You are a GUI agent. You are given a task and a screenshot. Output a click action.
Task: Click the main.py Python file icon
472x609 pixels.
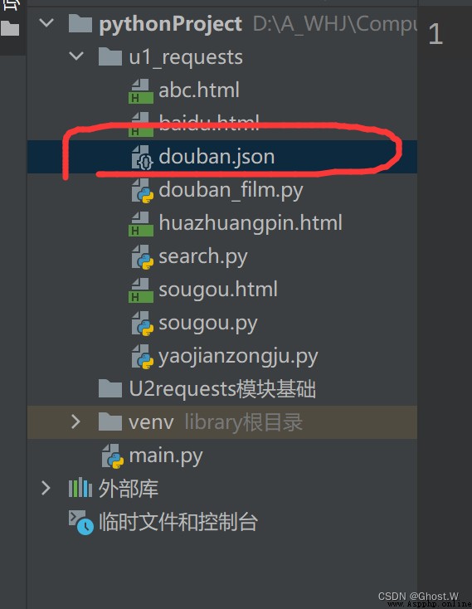pos(113,456)
